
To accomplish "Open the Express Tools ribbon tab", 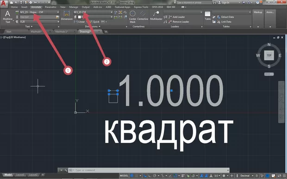I will [141, 7].
